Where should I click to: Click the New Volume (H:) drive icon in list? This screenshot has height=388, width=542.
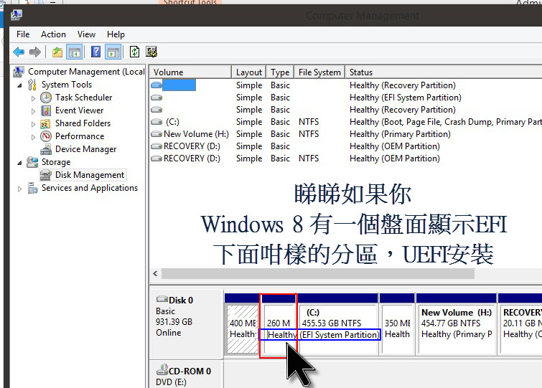[x=156, y=134]
